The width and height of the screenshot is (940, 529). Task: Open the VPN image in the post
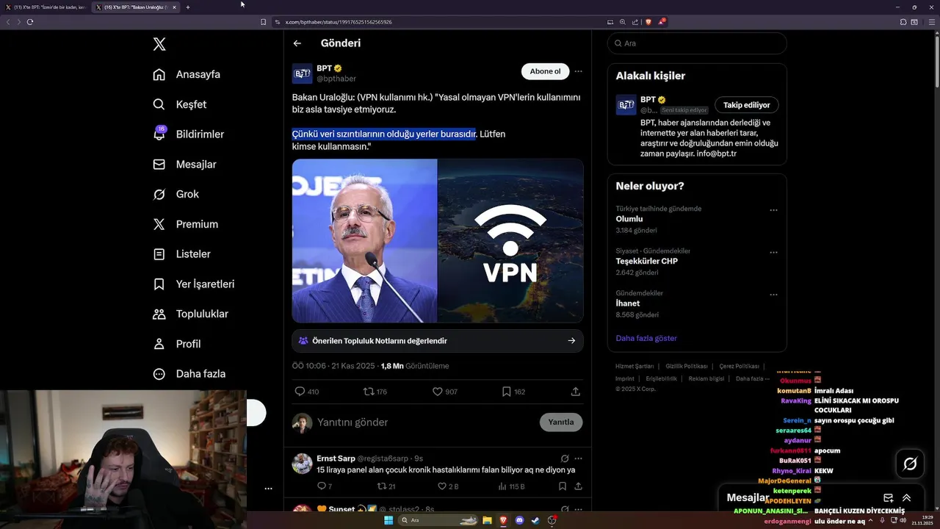tap(510, 241)
